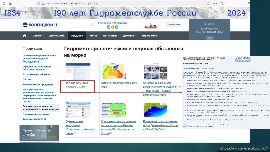This screenshot has height=152, width=270.
Task: Click the Москва city label
Action: pos(211,24)
